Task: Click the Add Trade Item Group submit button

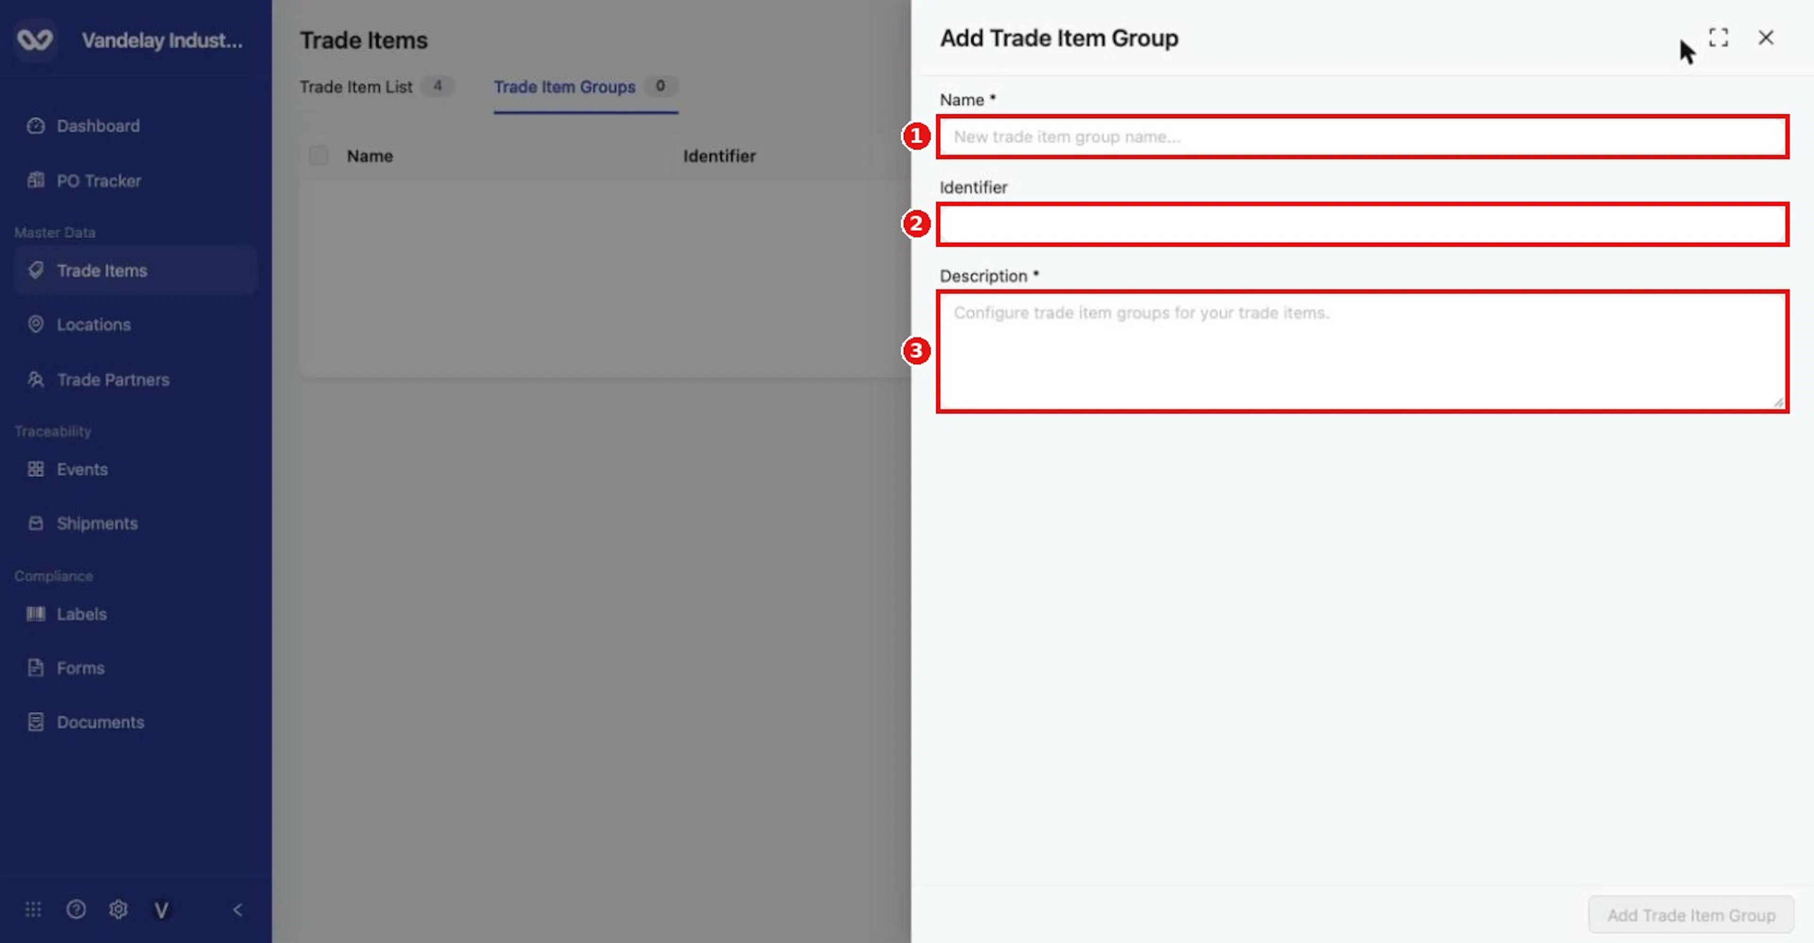Action: click(x=1691, y=915)
